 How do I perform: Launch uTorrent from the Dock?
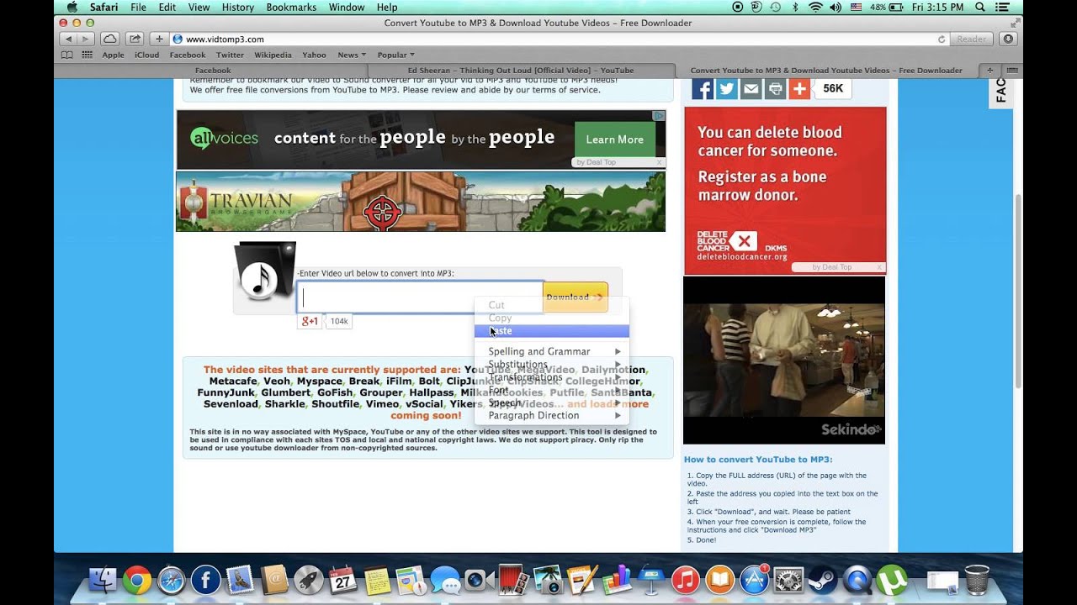coord(891,580)
